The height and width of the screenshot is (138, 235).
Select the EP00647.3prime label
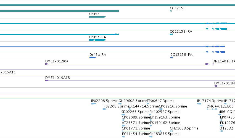tap(161, 101)
